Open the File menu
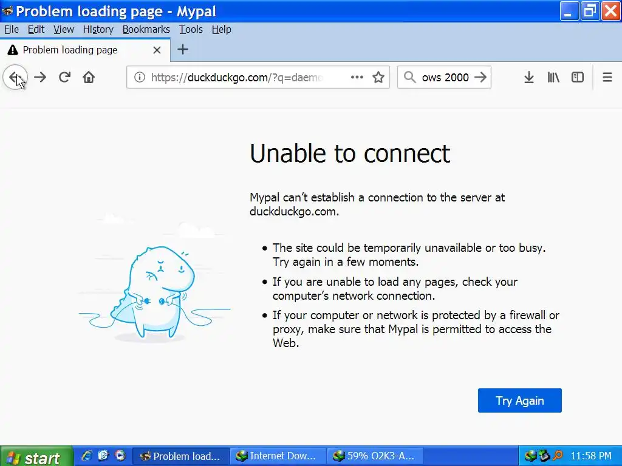Viewport: 622px width, 466px height. pos(11,29)
